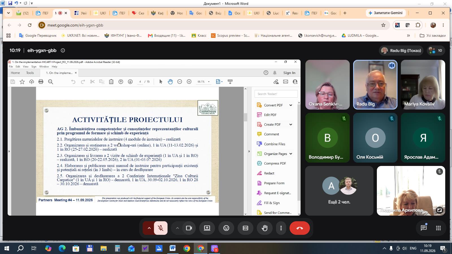Open Ещё 2 чел. participants tile

339,191
